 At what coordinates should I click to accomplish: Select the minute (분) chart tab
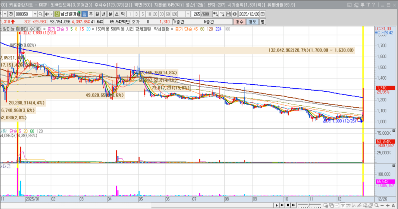click(110, 14)
